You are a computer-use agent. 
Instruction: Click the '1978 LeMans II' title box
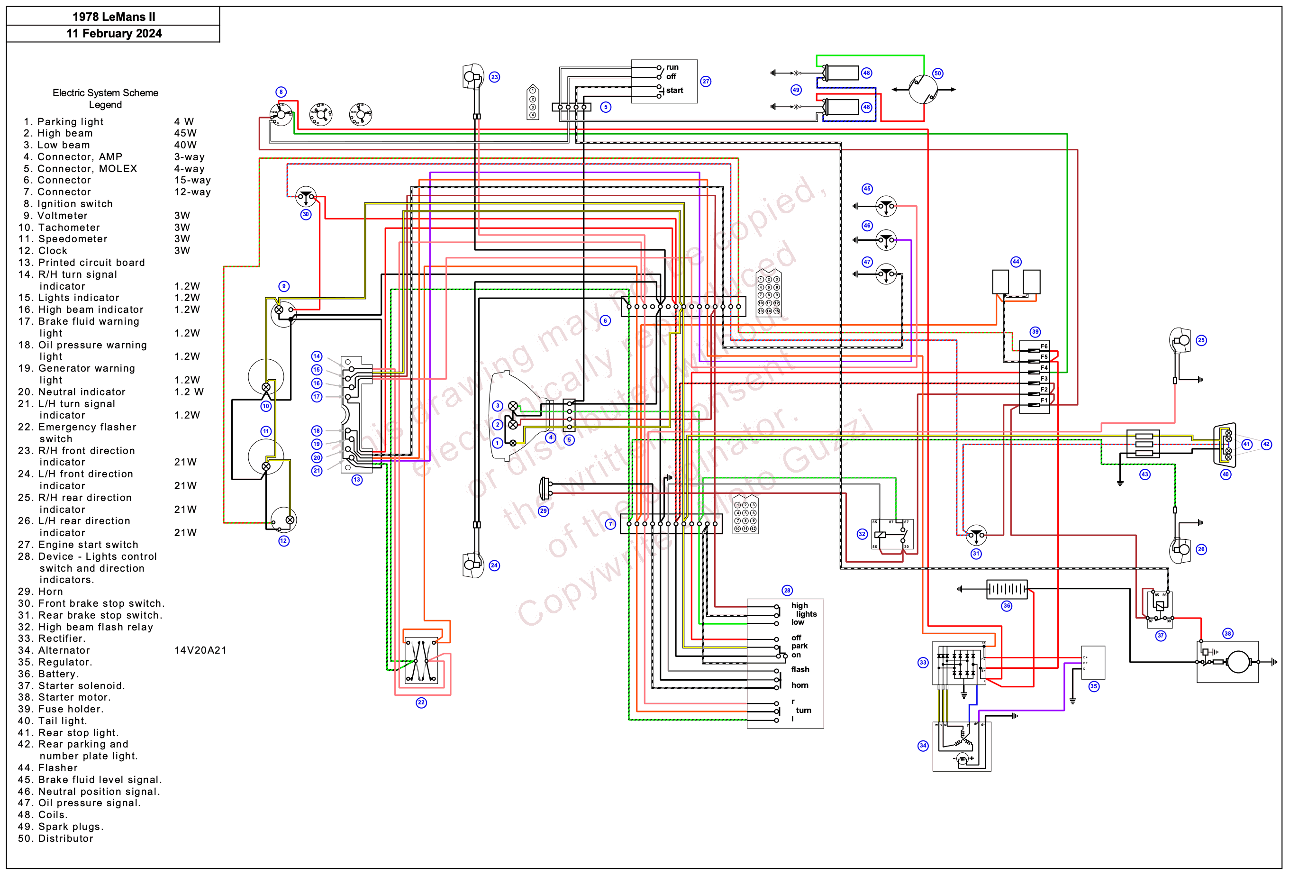[x=113, y=16]
